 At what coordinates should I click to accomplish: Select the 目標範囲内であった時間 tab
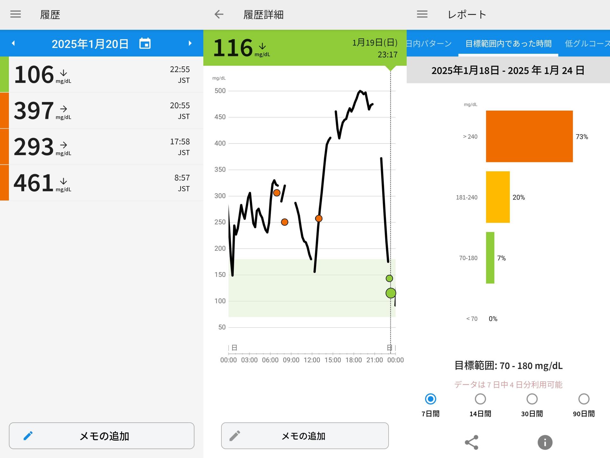[x=508, y=44]
